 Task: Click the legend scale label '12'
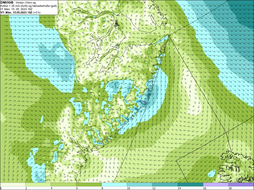click(154, 188)
